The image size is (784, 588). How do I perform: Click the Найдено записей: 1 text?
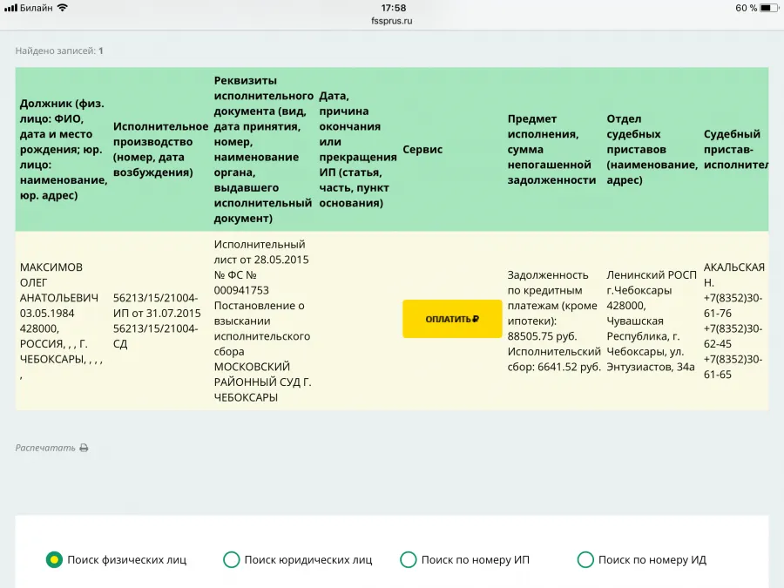point(59,51)
